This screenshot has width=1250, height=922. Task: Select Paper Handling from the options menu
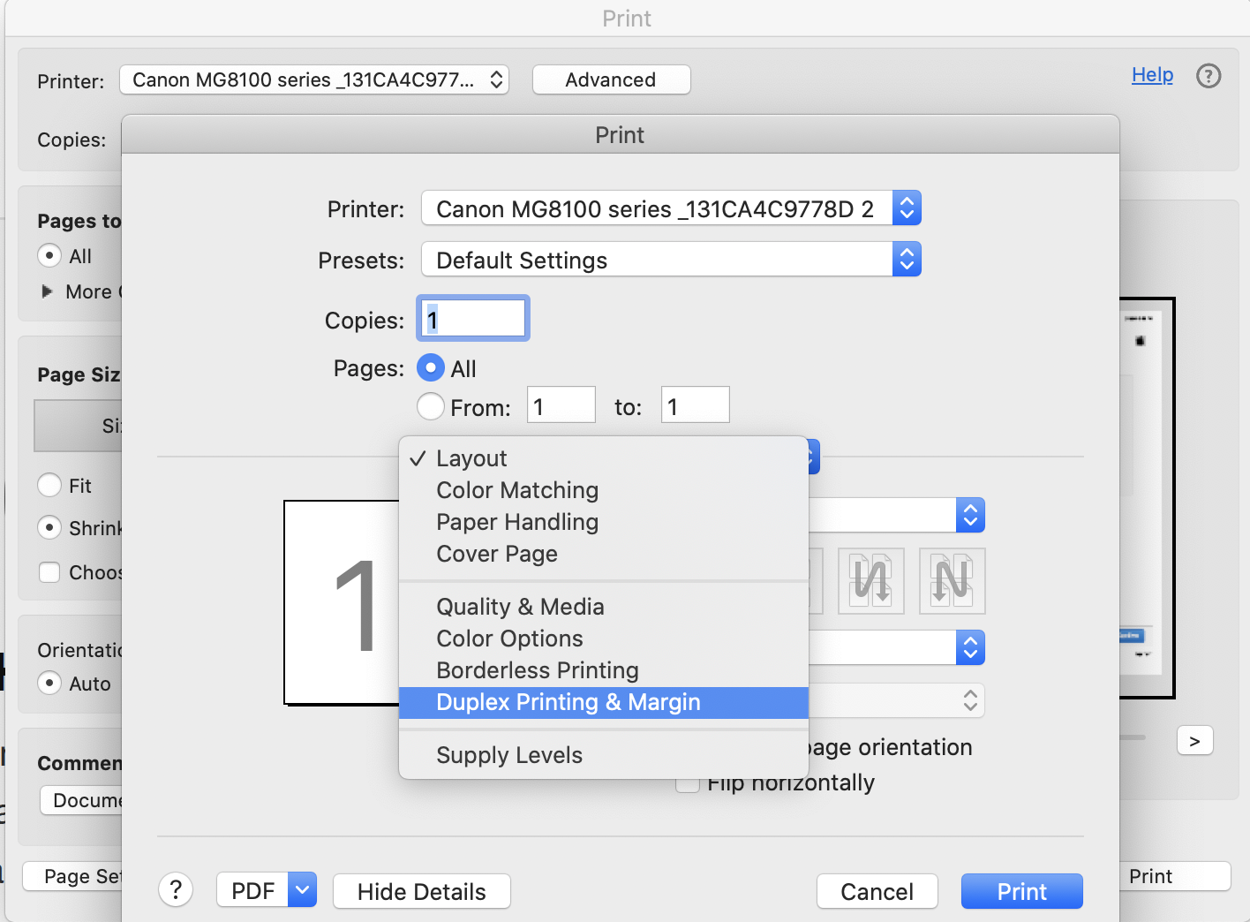(x=516, y=522)
